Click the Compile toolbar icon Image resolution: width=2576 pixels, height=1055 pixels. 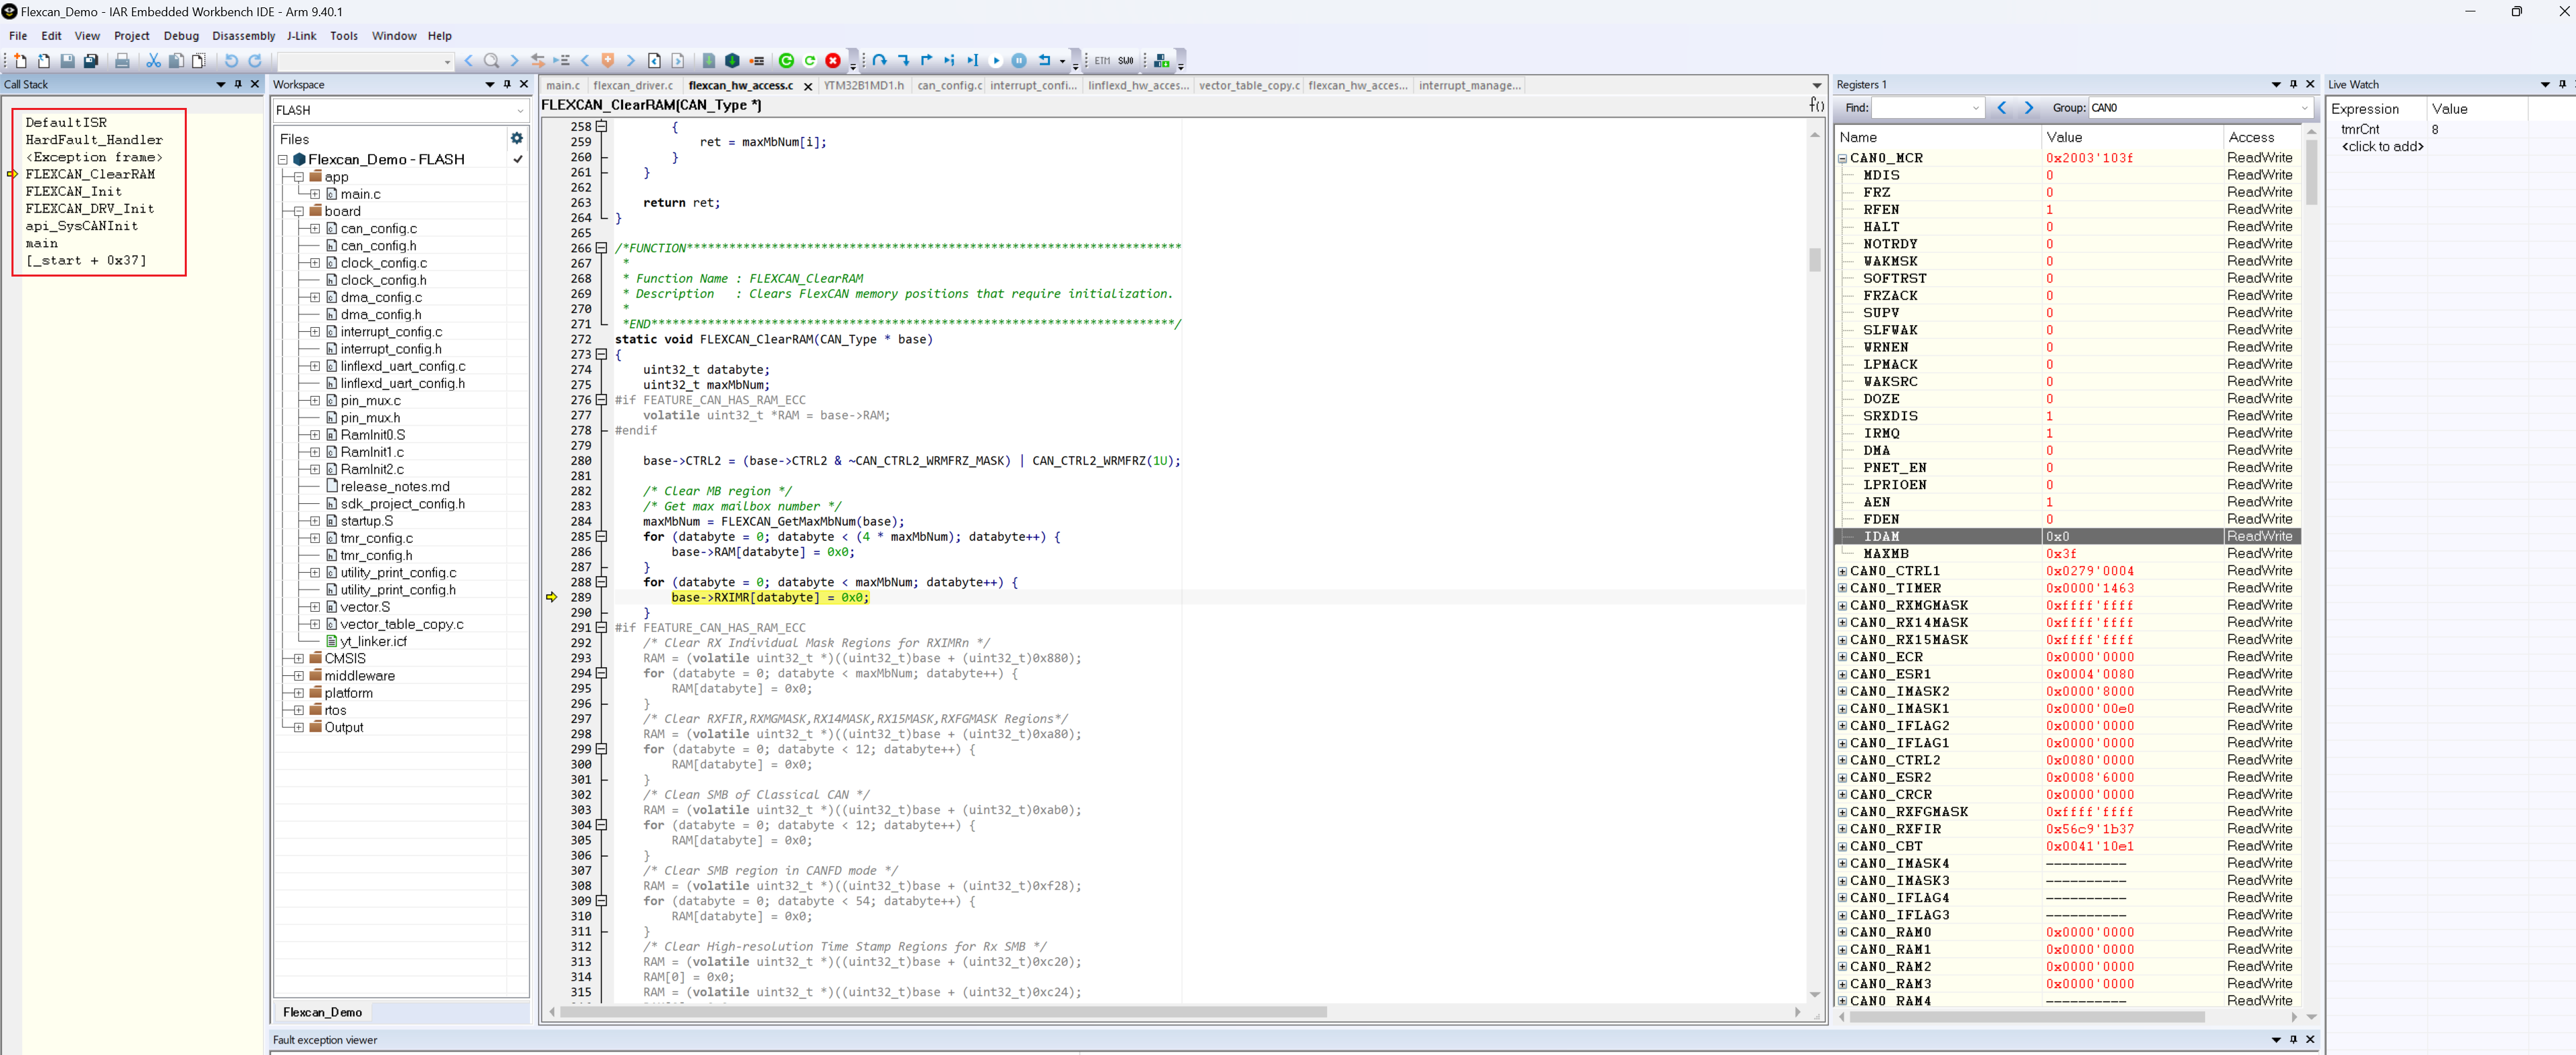pyautogui.click(x=708, y=61)
